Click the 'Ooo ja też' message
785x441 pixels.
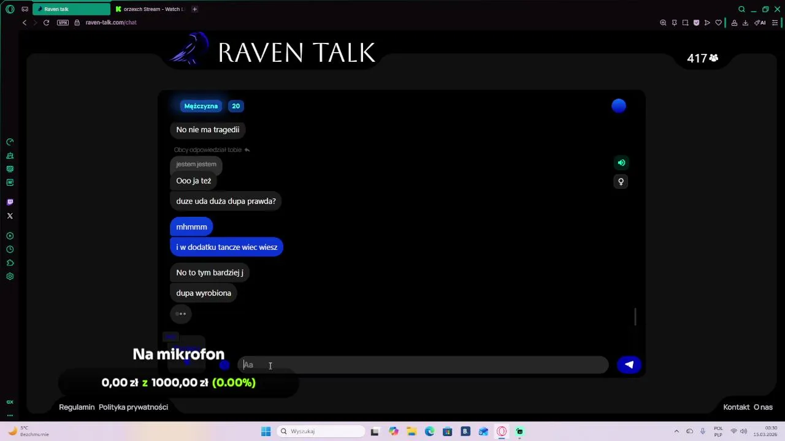(194, 181)
